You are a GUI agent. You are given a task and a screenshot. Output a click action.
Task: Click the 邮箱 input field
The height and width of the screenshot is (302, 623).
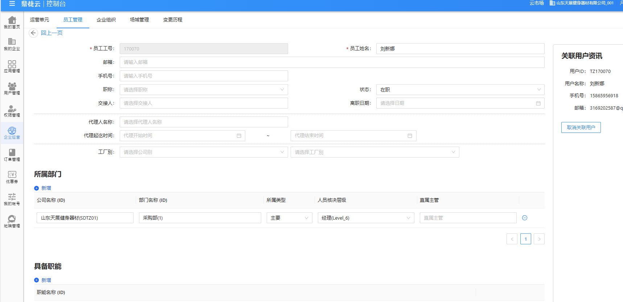[x=332, y=62]
